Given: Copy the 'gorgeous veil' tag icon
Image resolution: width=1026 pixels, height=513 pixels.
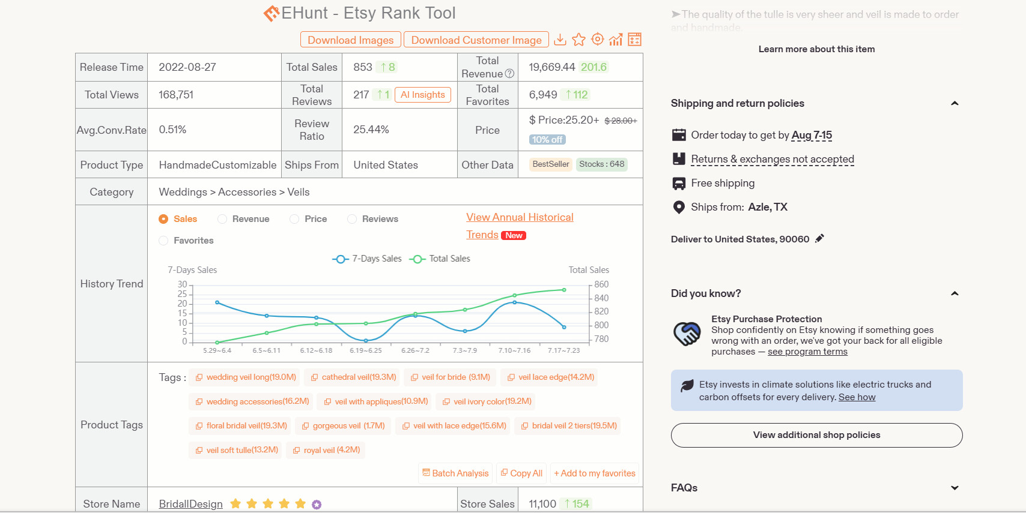Looking at the screenshot, I should pos(305,426).
